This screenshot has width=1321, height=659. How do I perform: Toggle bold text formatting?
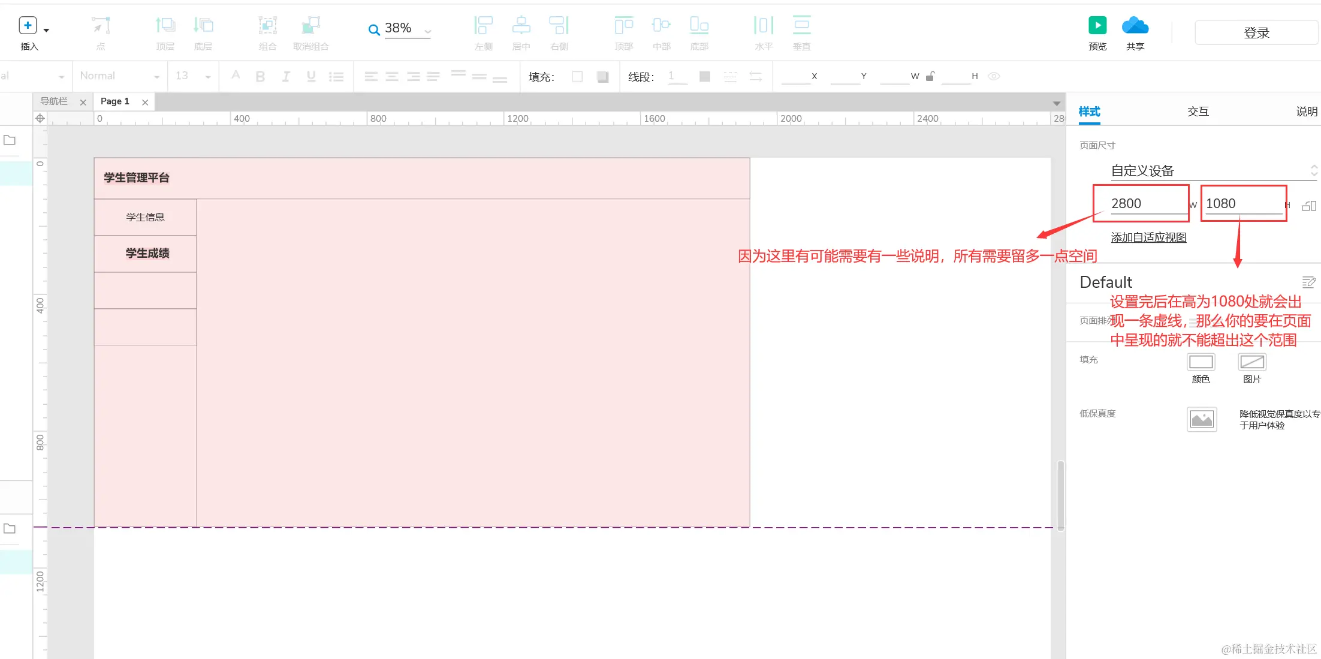coord(260,76)
